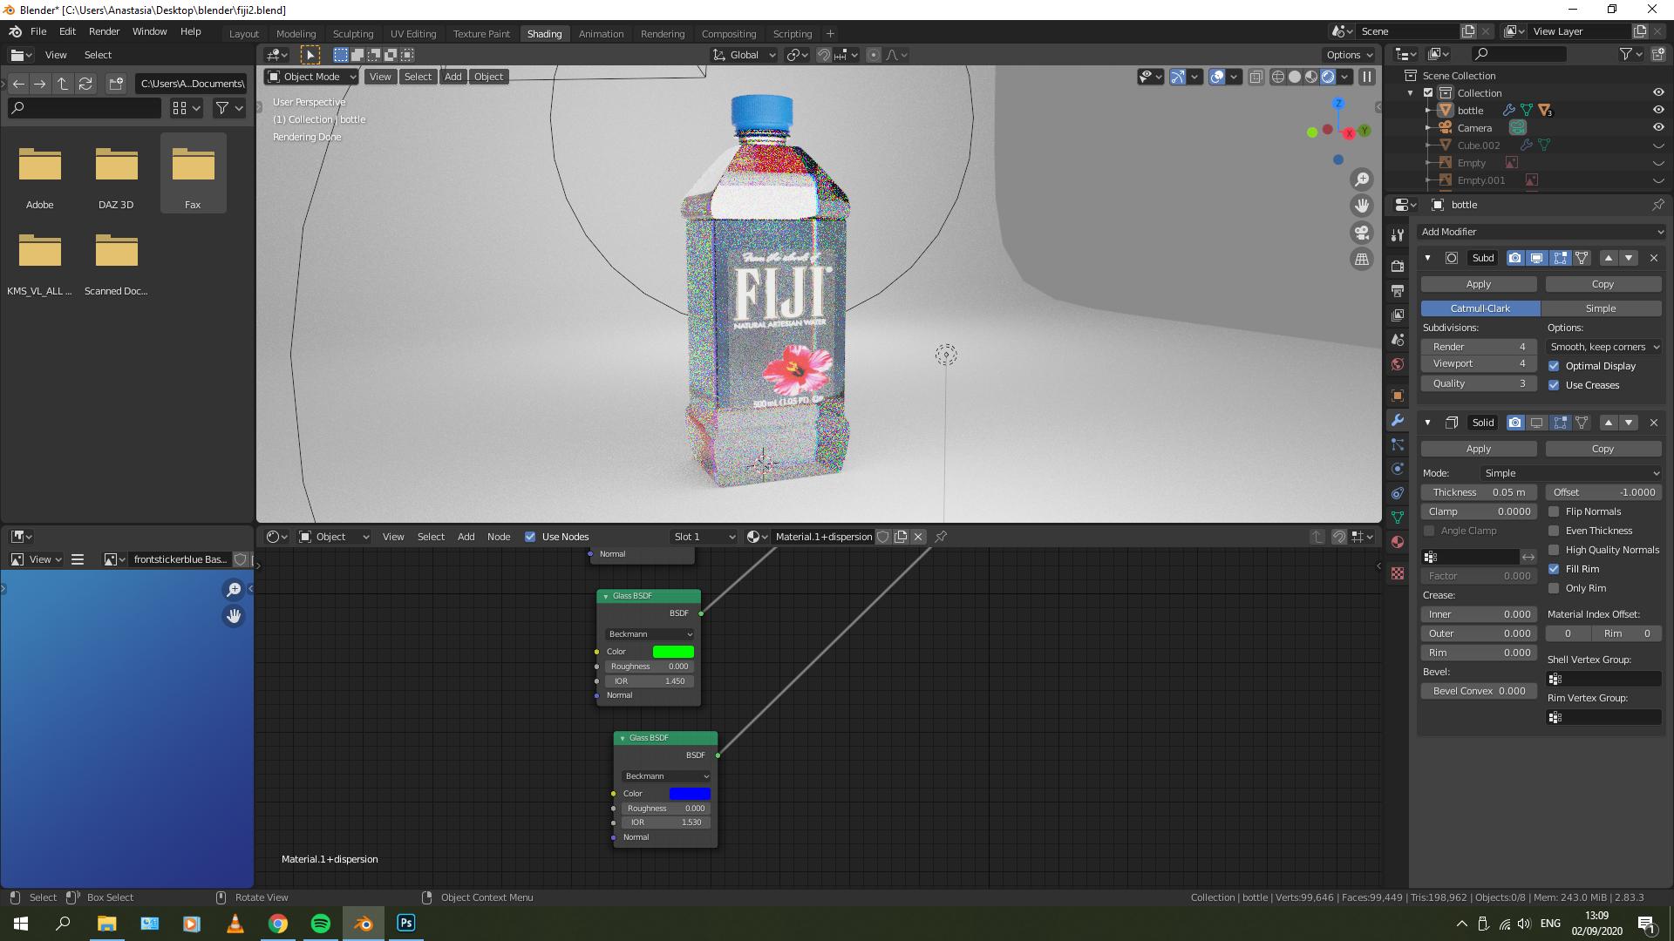1674x941 pixels.
Task: Open the Render menu in top bar
Action: tap(104, 31)
